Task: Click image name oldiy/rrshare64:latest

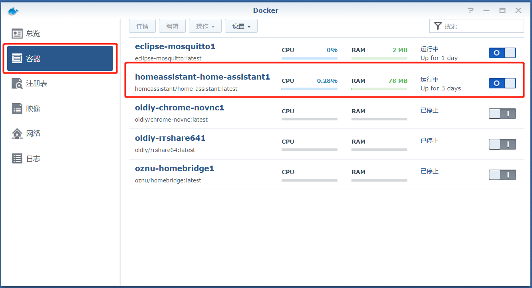Action: (x=165, y=150)
